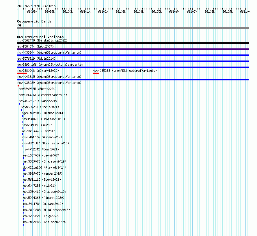The image size is (257, 236).
Task: Click the gray Xq12 cytogenetic band bar
Action: [x=133, y=28]
